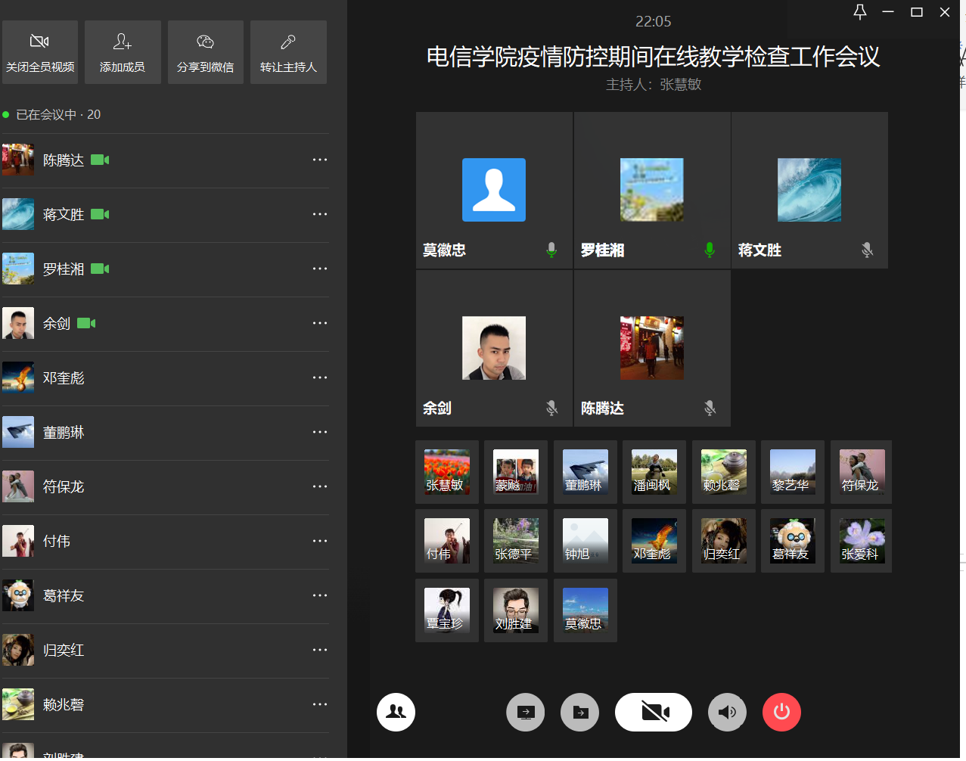
Task: Turn on camera with crossed-out video button
Action: [x=654, y=712]
